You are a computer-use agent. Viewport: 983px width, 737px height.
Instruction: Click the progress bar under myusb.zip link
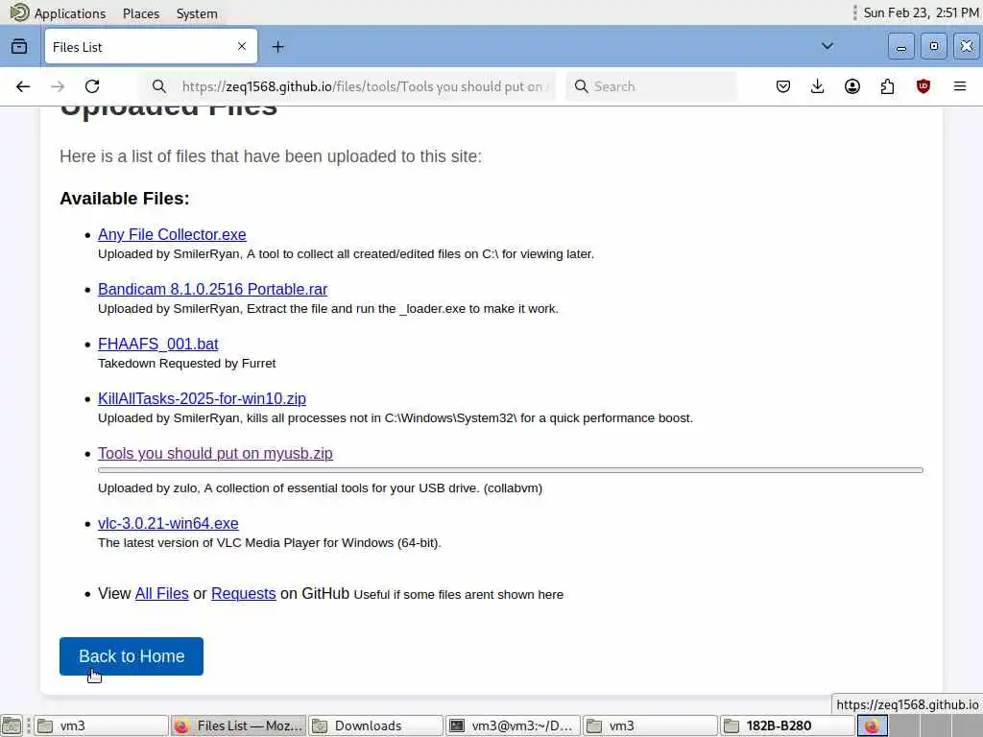pos(511,470)
